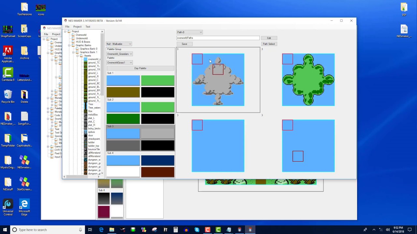Select Sub 4 dark red swatch
Screen dimensions: 417x234
[x=158, y=172]
